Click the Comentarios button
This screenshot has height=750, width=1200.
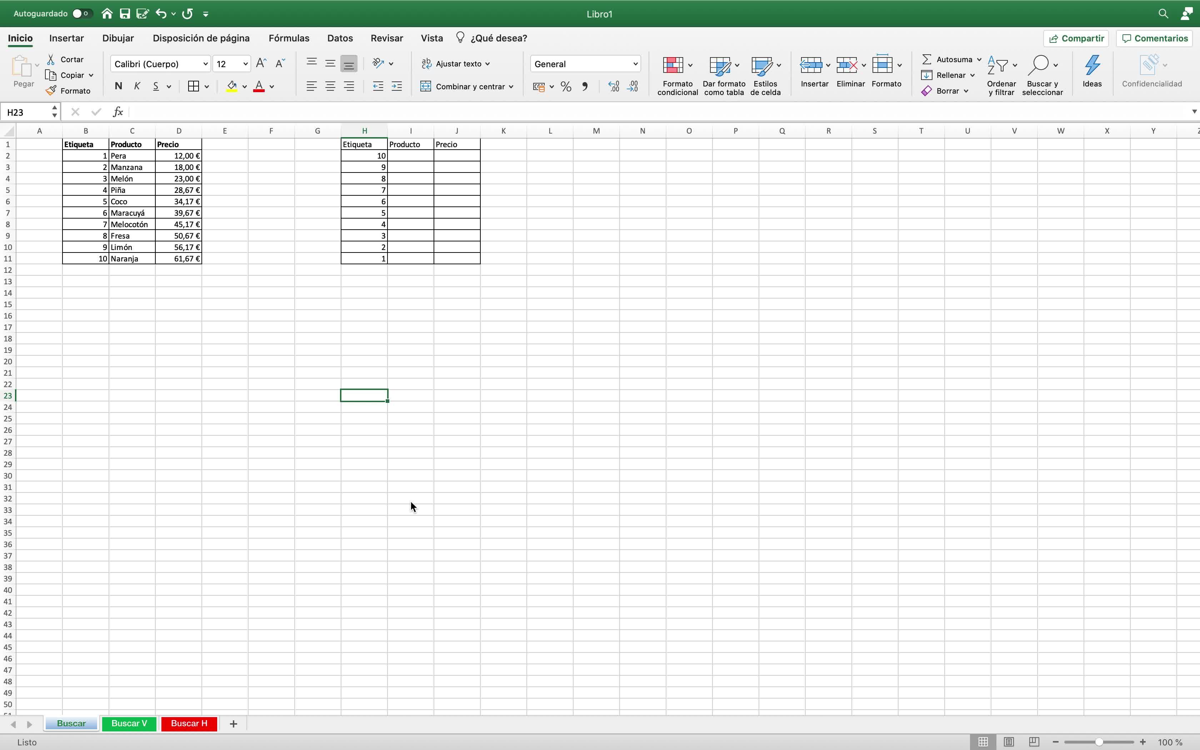pos(1155,38)
